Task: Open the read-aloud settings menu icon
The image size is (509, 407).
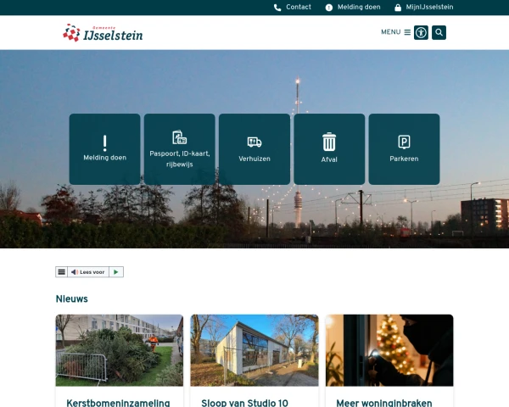Action: (x=61, y=272)
